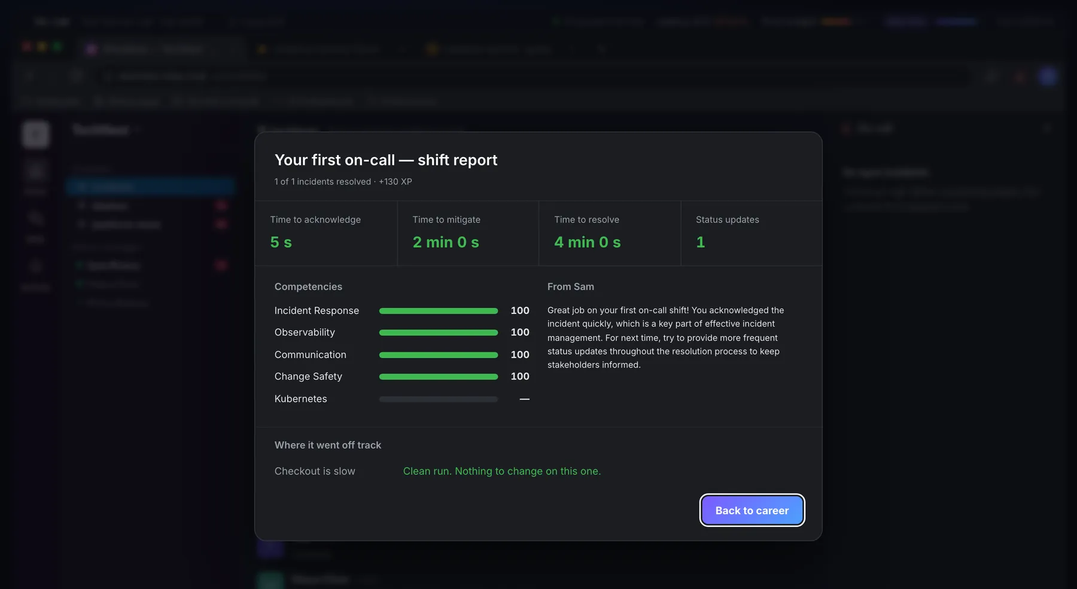Click the 'Kubernetes' competency label
Viewport: 1077px width, 589px height.
click(300, 399)
